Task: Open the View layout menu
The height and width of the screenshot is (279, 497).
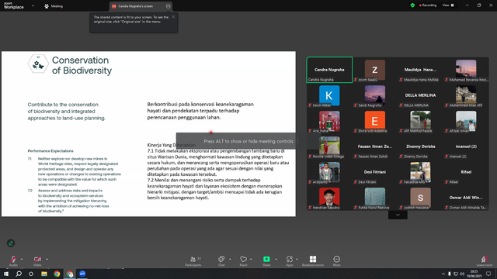Action: click(x=448, y=5)
